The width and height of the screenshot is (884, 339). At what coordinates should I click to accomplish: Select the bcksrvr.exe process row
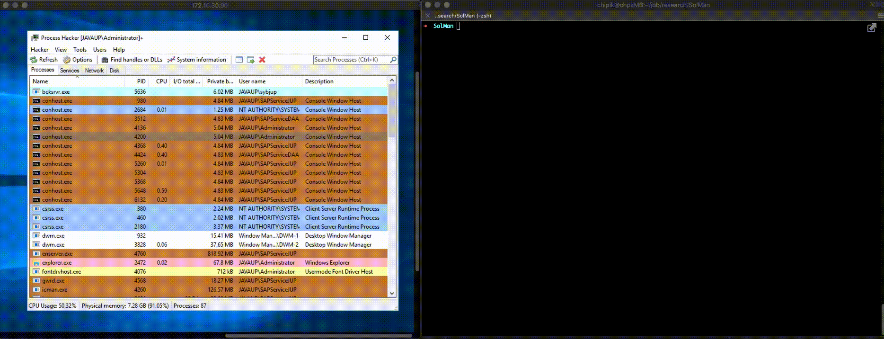click(208, 92)
